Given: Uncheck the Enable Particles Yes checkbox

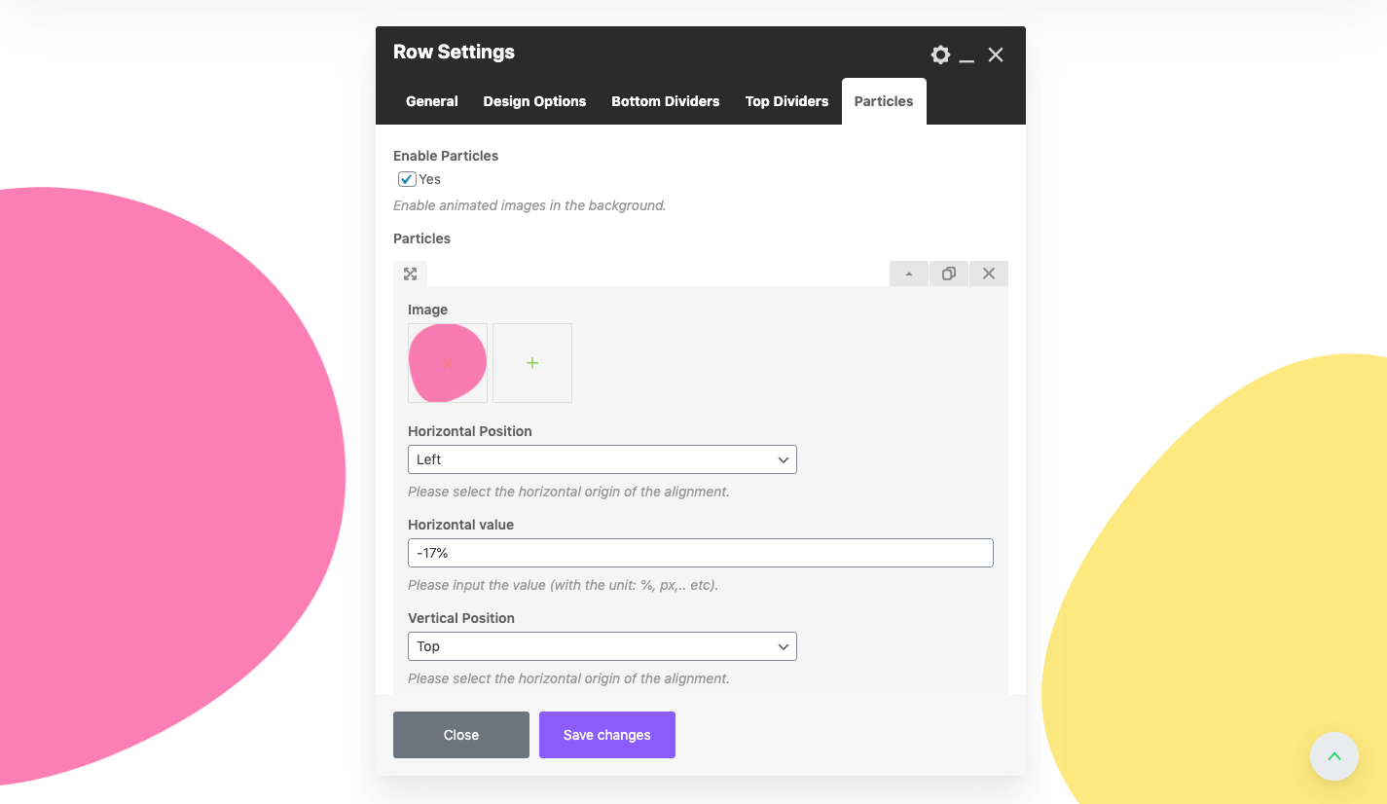Looking at the screenshot, I should click(407, 179).
